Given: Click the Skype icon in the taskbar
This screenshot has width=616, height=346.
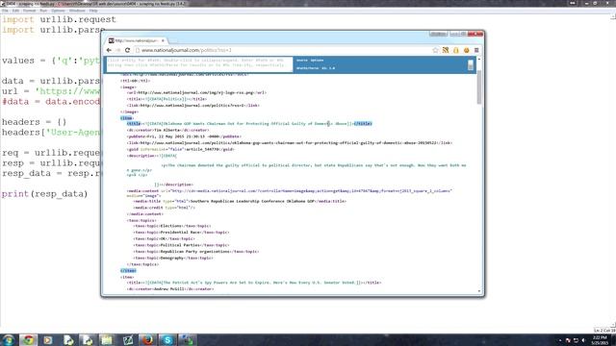Looking at the screenshot, I should 167,339.
